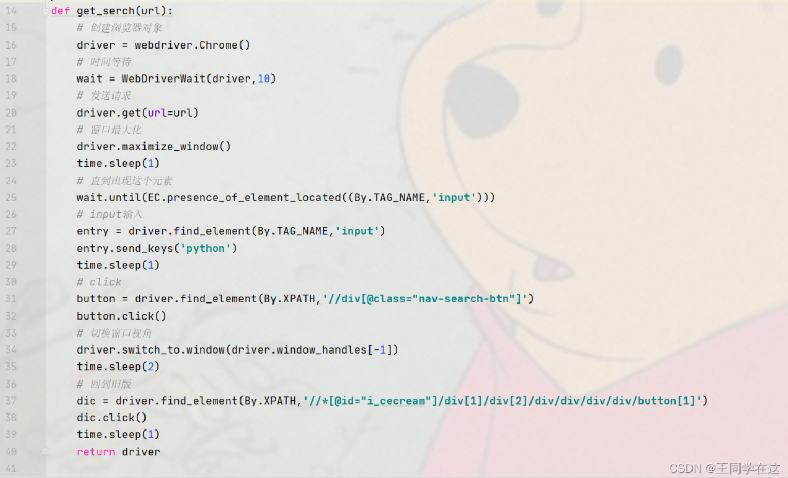Image resolution: width=788 pixels, height=478 pixels.
Task: Click the time.sleep(2) statement
Action: (x=118, y=367)
